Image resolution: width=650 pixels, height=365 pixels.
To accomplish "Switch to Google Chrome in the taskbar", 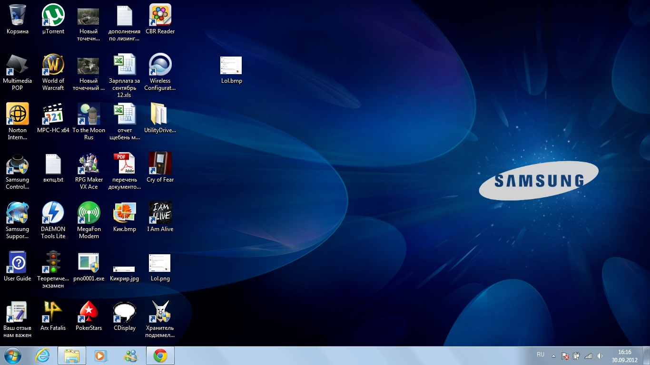I will click(x=160, y=355).
